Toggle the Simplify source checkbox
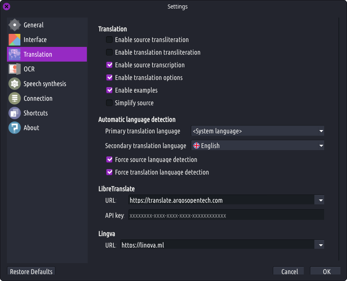Image resolution: width=347 pixels, height=281 pixels. pyautogui.click(x=109, y=103)
